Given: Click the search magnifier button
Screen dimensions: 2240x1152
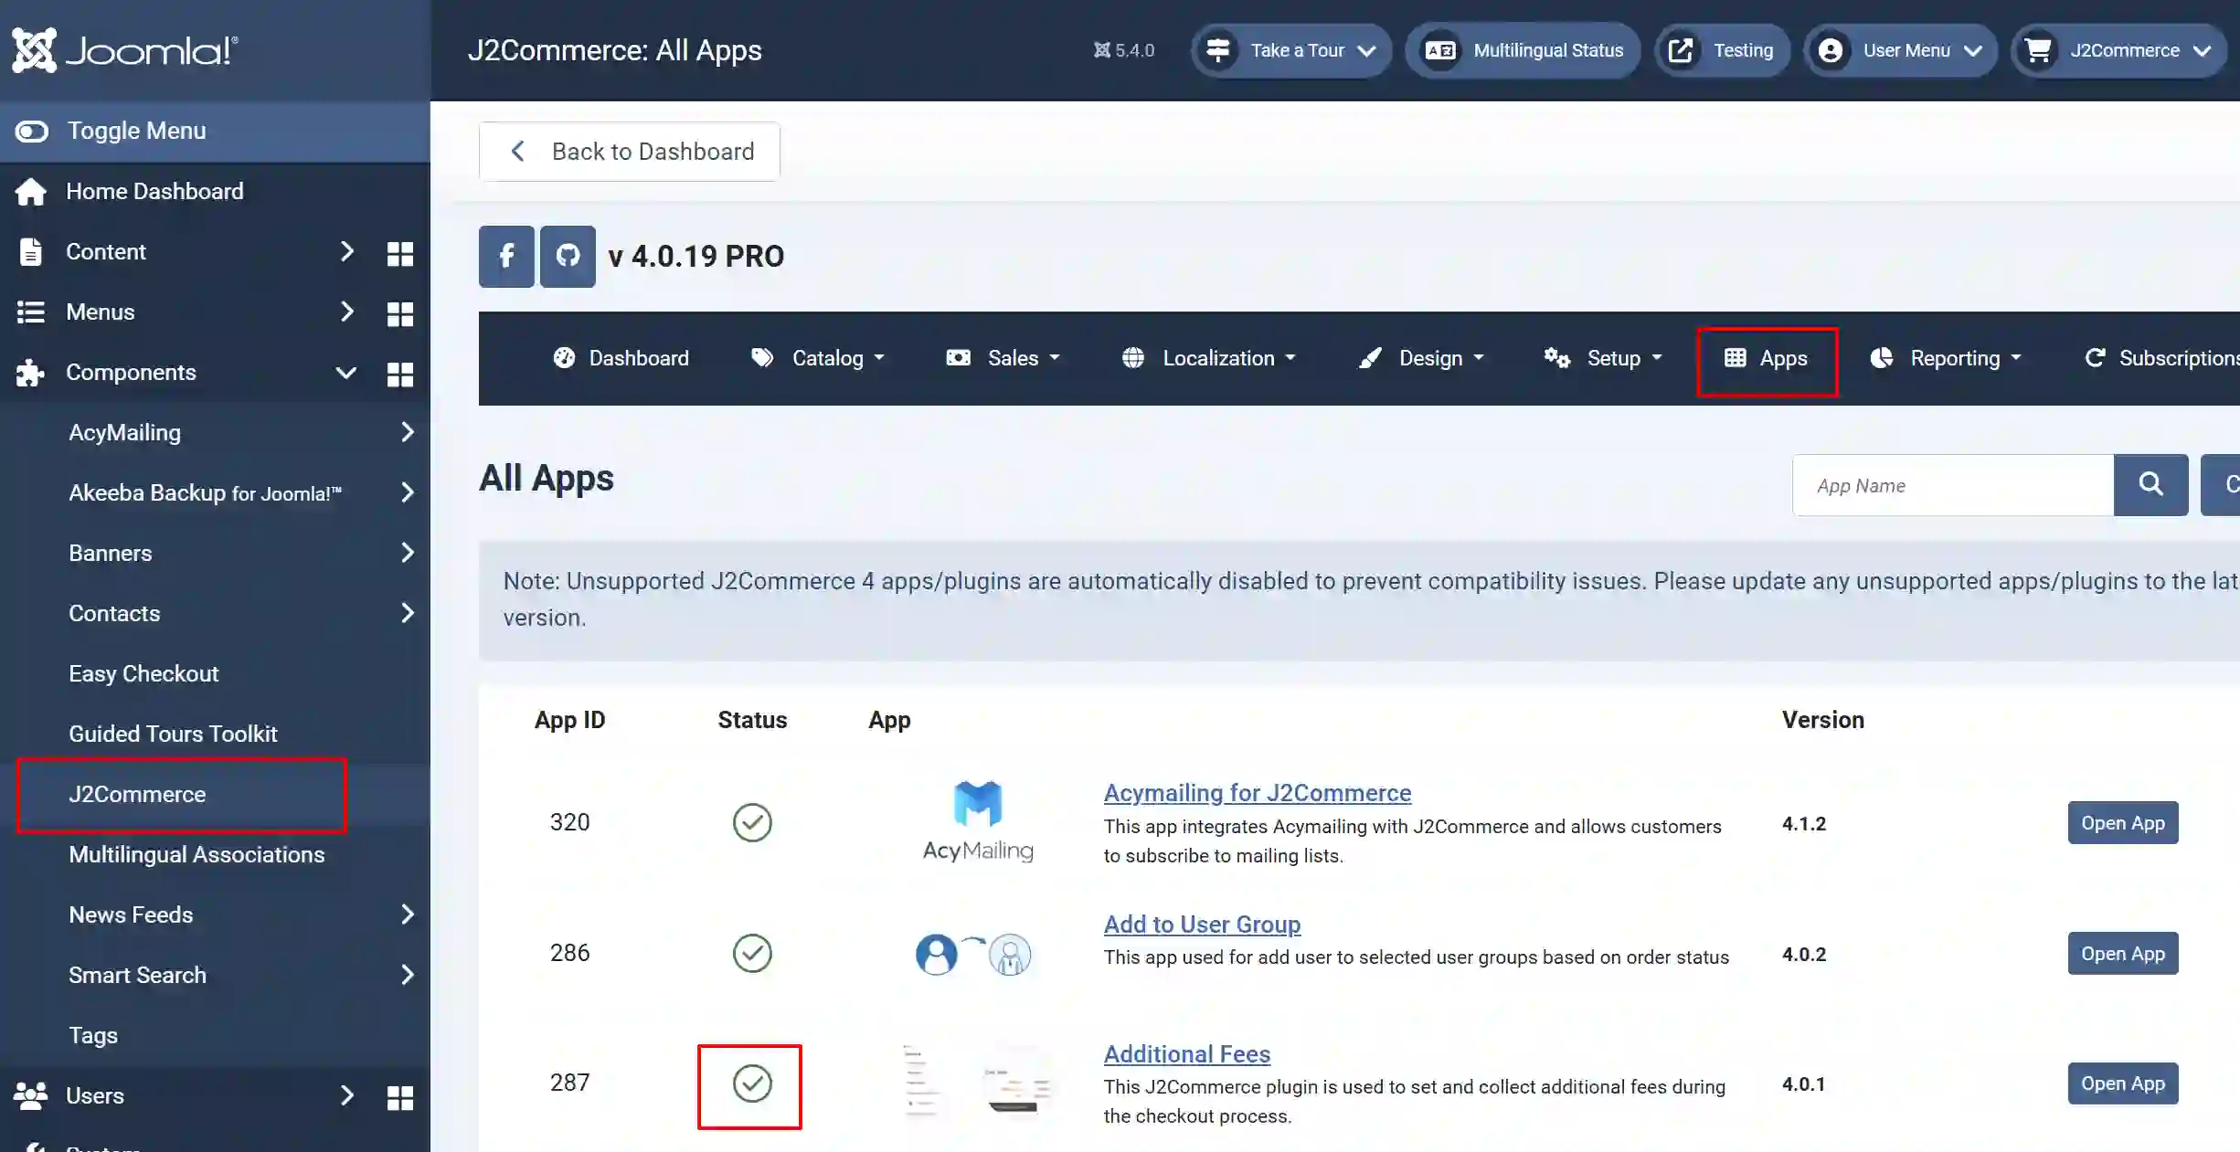Looking at the screenshot, I should tap(2150, 485).
